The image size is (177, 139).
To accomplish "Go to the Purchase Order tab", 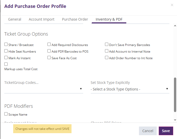I will 75,19.
